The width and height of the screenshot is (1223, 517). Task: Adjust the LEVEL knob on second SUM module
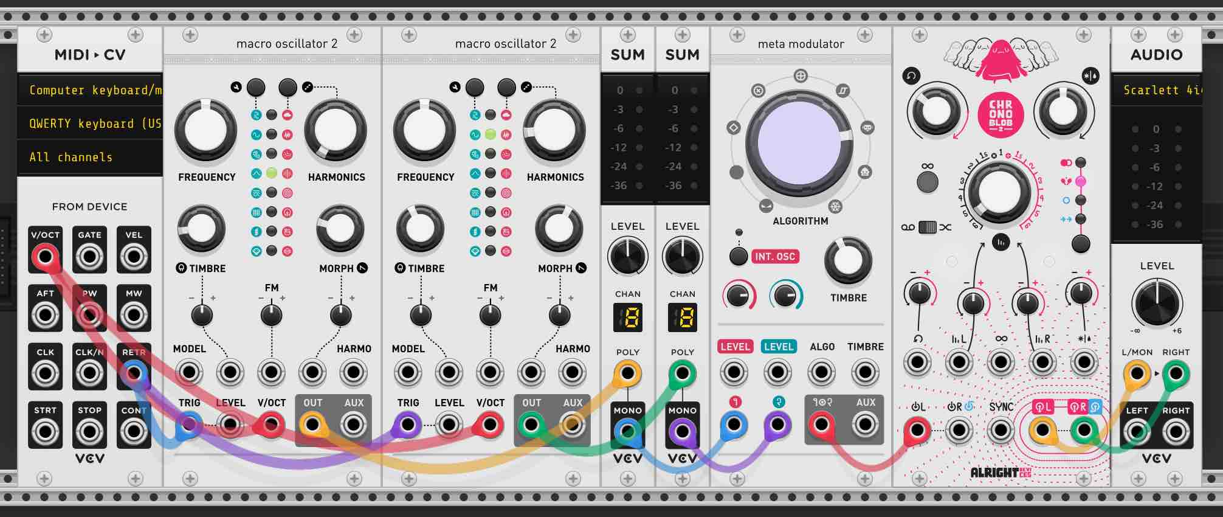pos(682,256)
